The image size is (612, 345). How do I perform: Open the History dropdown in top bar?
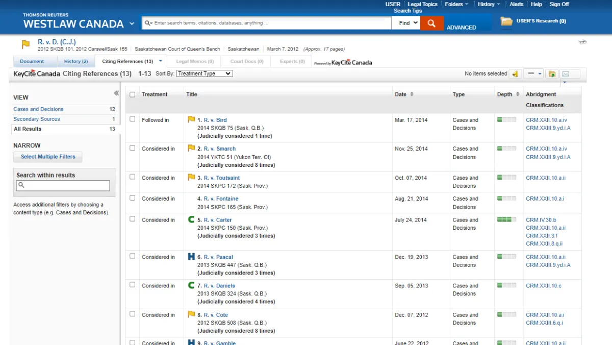click(x=489, y=4)
